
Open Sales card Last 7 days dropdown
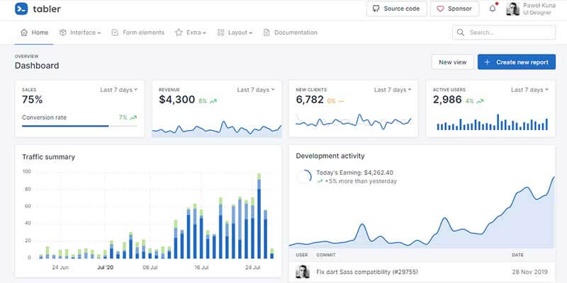pyautogui.click(x=118, y=90)
